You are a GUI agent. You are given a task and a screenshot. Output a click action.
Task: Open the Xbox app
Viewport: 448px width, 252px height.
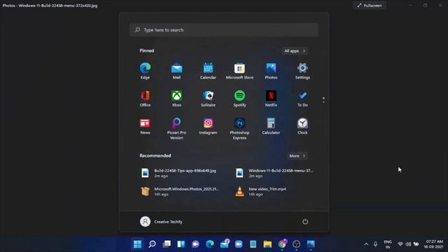coord(176,98)
